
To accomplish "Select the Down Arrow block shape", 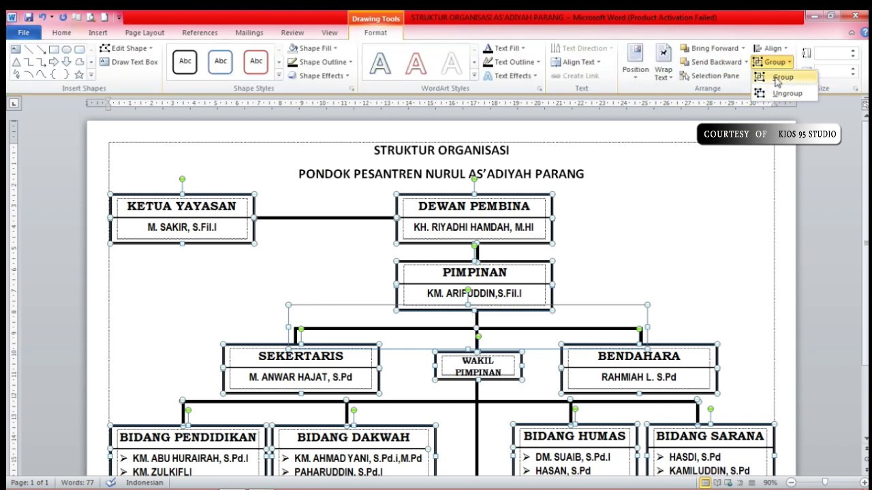I will click(67, 62).
